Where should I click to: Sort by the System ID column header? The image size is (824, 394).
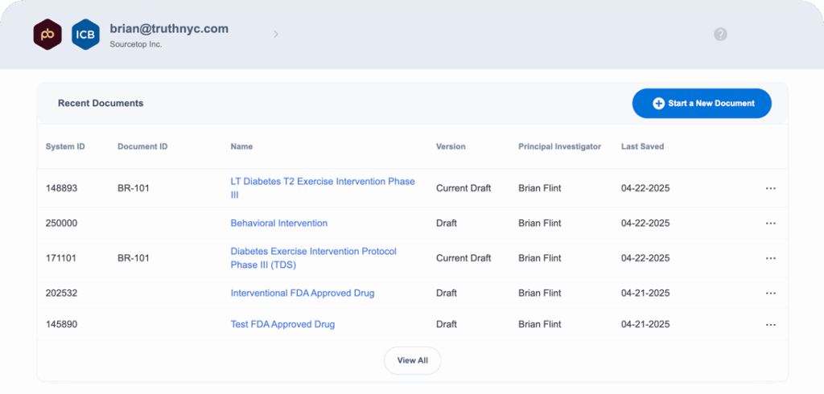tap(65, 146)
